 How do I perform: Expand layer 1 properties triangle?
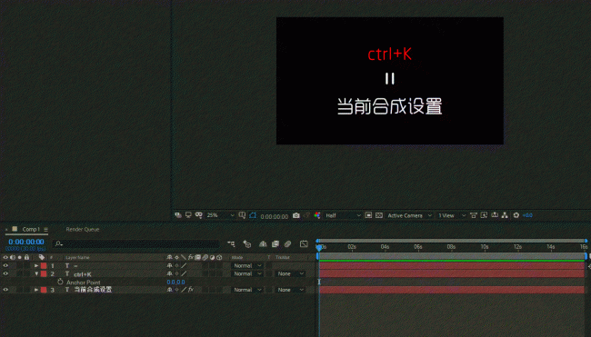pos(36,266)
